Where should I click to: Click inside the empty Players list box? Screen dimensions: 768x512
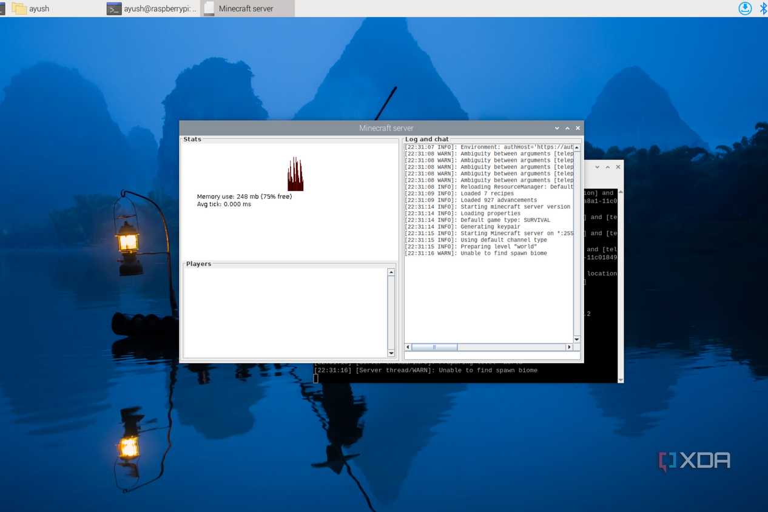click(285, 313)
